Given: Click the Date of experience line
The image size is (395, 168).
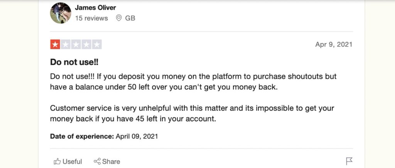Looking at the screenshot, I should click(104, 136).
